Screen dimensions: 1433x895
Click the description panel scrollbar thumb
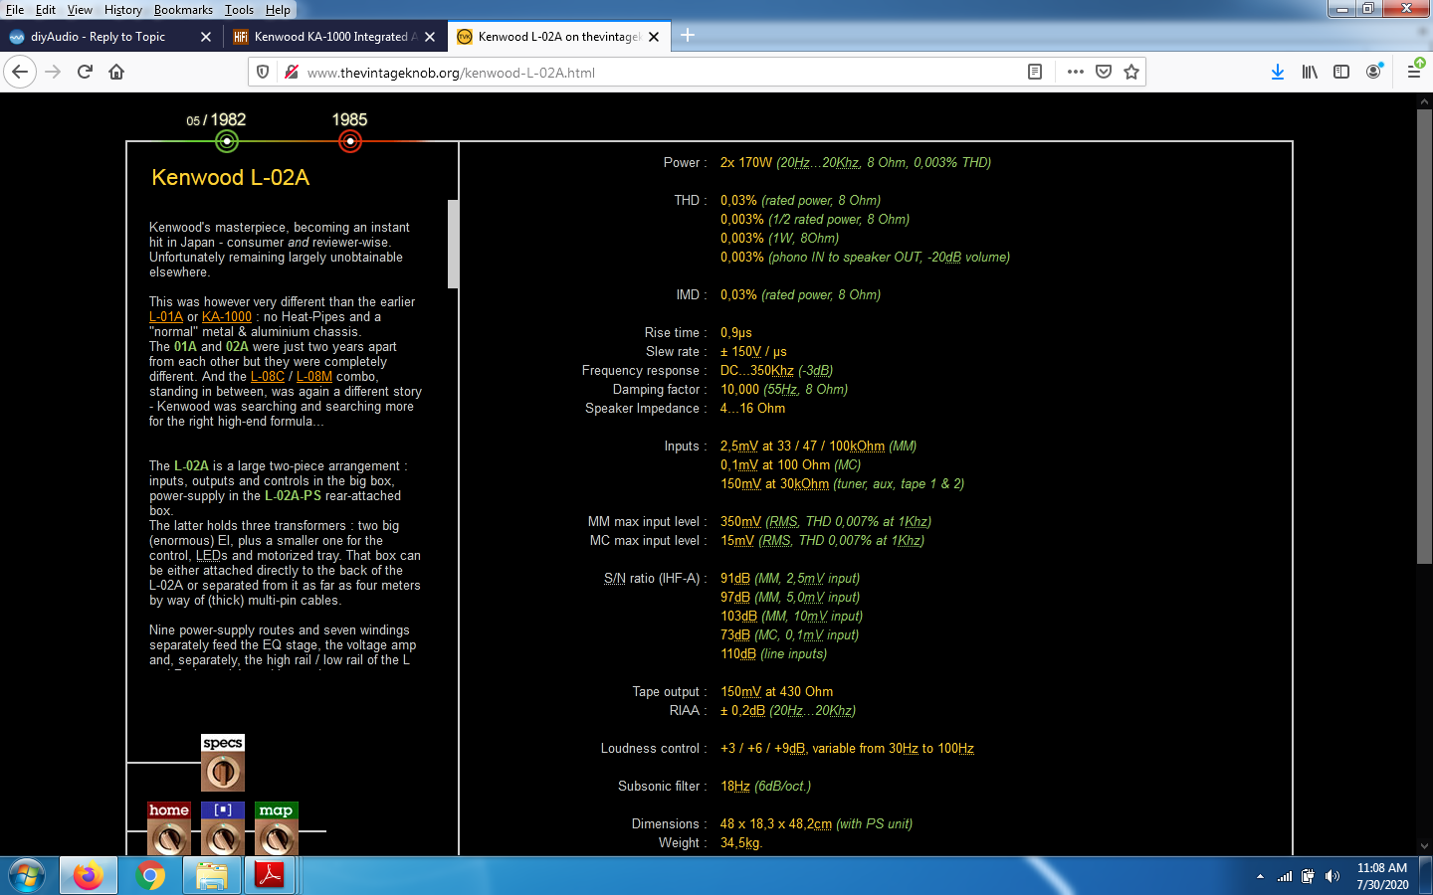point(453,244)
